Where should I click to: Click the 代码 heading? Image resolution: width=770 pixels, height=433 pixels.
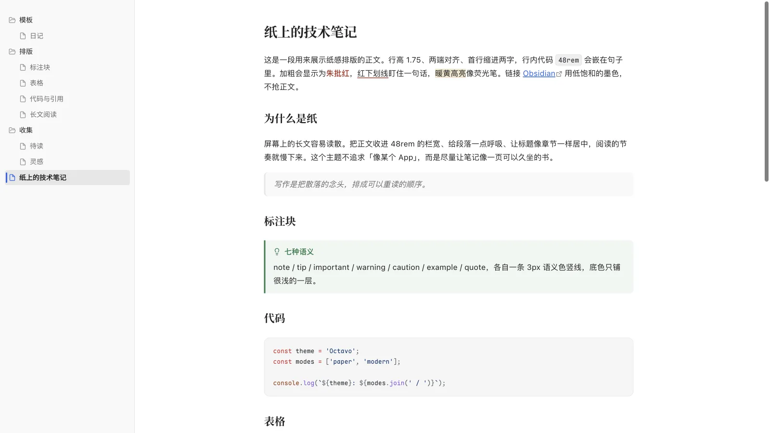(x=275, y=318)
